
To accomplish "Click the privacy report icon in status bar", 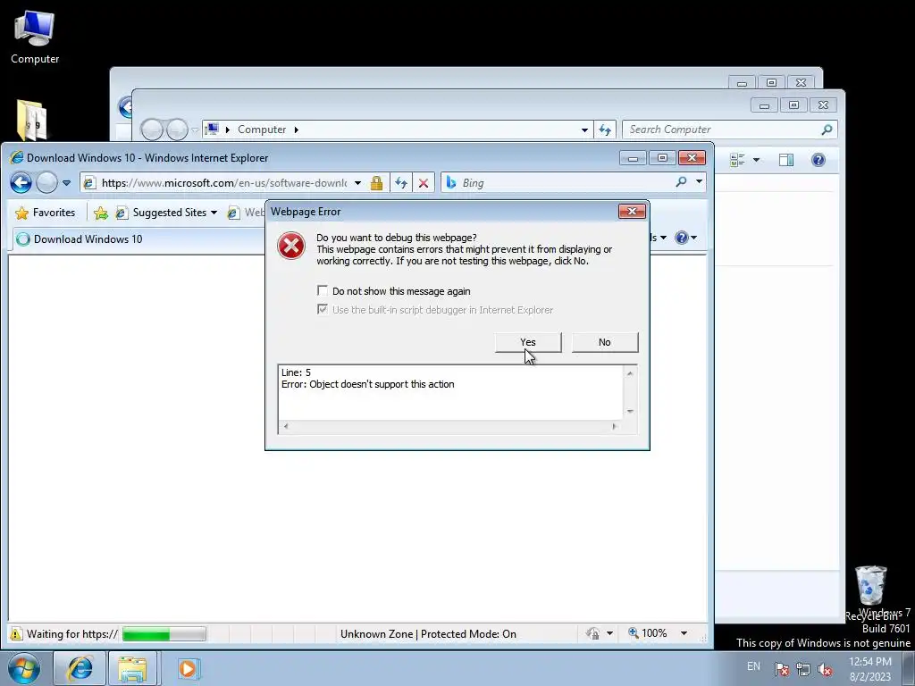I will [593, 633].
